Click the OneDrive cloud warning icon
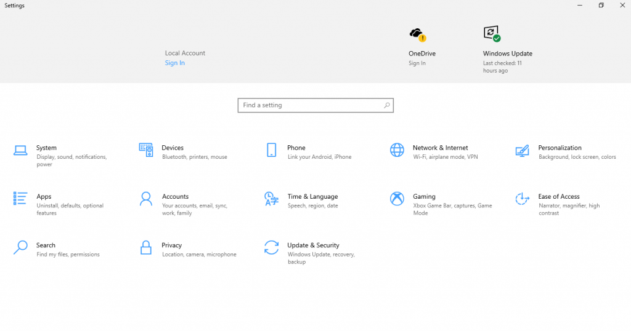The height and width of the screenshot is (331, 631). (x=418, y=34)
